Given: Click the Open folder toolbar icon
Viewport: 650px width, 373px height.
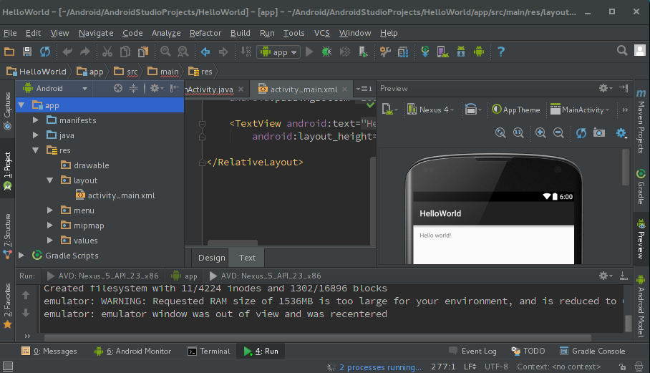Looking at the screenshot, I should [x=9, y=52].
